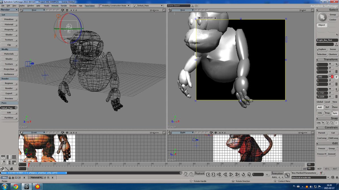Click the Freeze M button

coord(321,154)
